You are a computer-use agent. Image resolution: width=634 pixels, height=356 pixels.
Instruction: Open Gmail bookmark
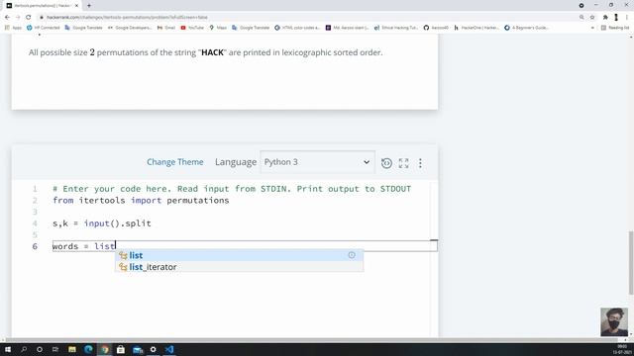[166, 28]
